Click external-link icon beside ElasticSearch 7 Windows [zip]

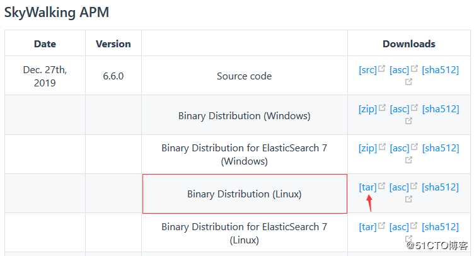coord(382,146)
